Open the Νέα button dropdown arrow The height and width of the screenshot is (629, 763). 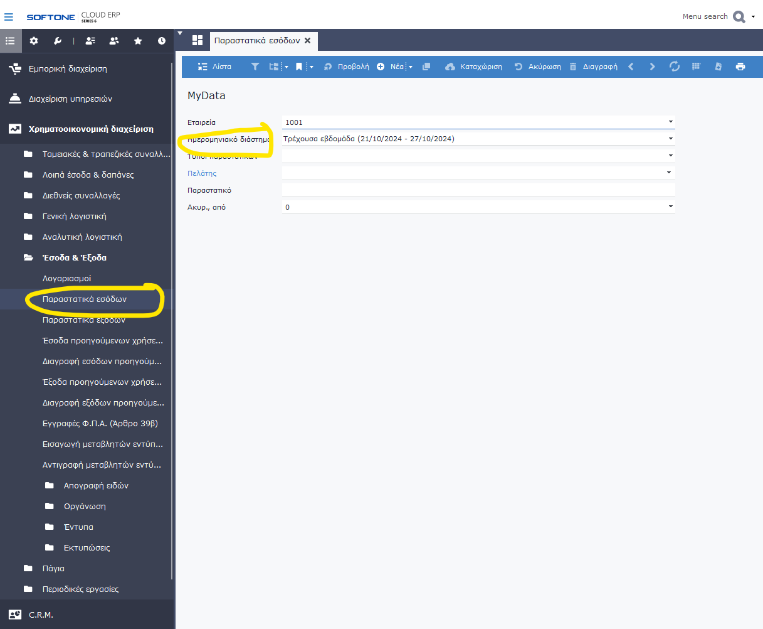tap(411, 67)
